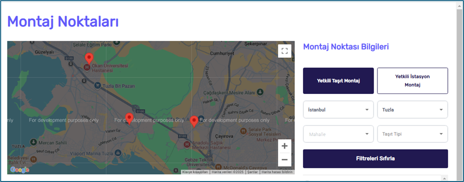464x182 pixels.
Task: Click Viaport Marina Tuzla map marker
Action: coord(118,153)
